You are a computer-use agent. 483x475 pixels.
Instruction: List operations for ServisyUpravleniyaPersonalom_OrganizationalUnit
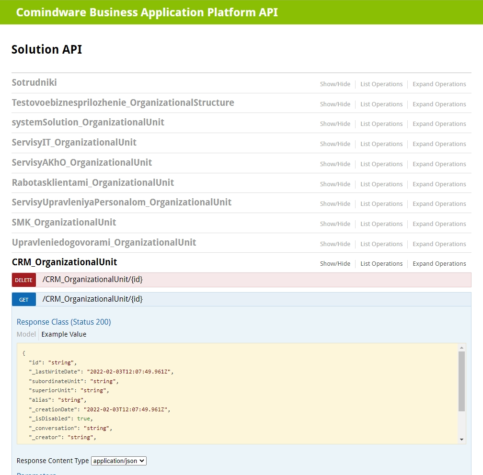pos(381,204)
